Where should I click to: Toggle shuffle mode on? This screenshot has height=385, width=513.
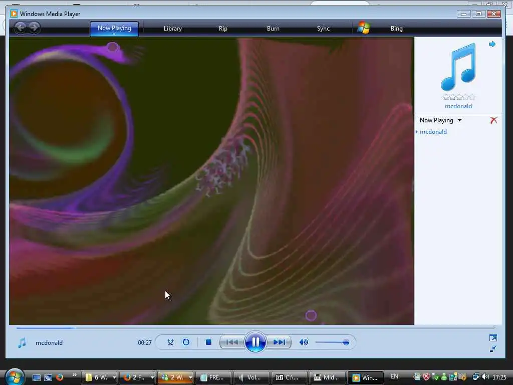click(x=170, y=342)
